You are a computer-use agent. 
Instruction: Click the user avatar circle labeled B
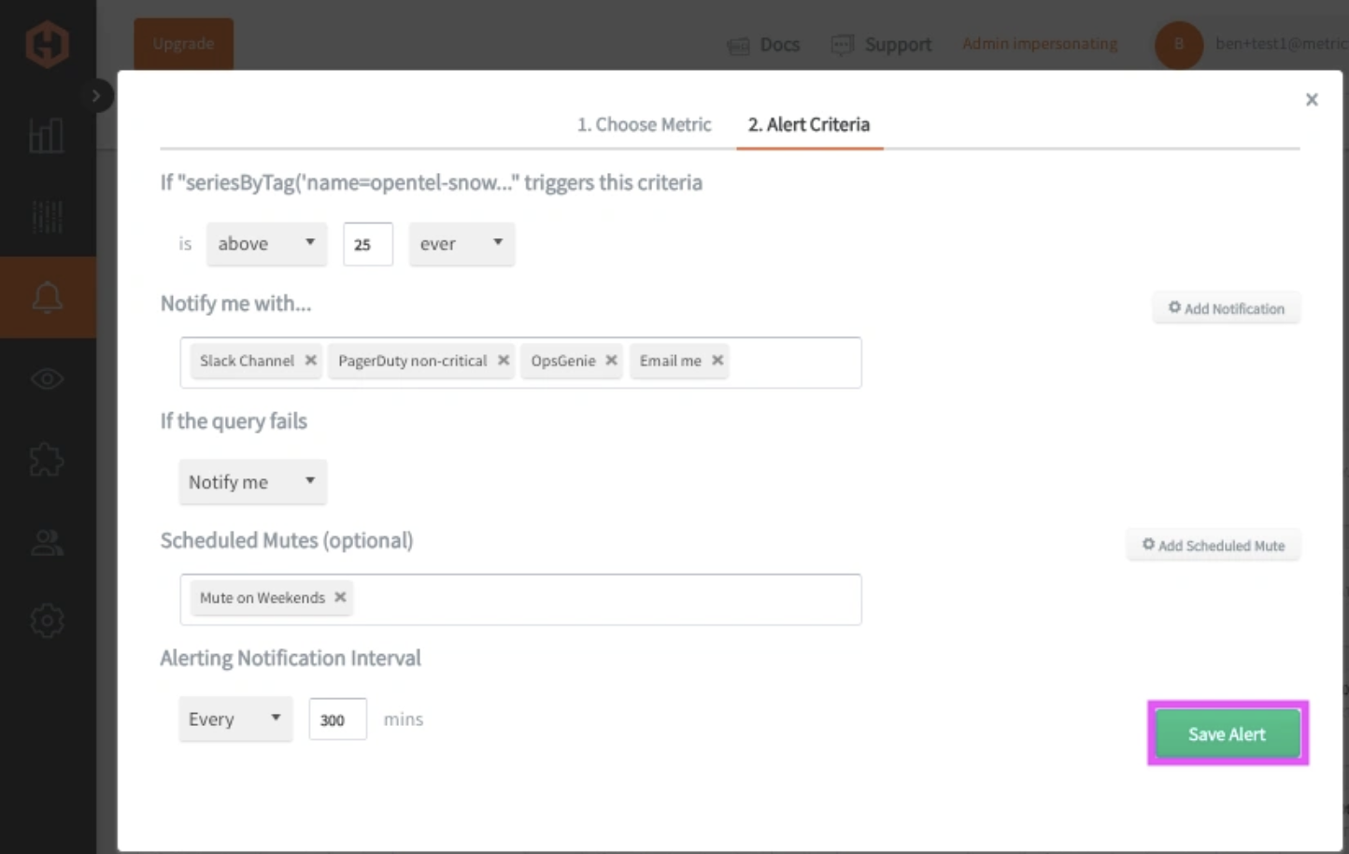point(1178,44)
